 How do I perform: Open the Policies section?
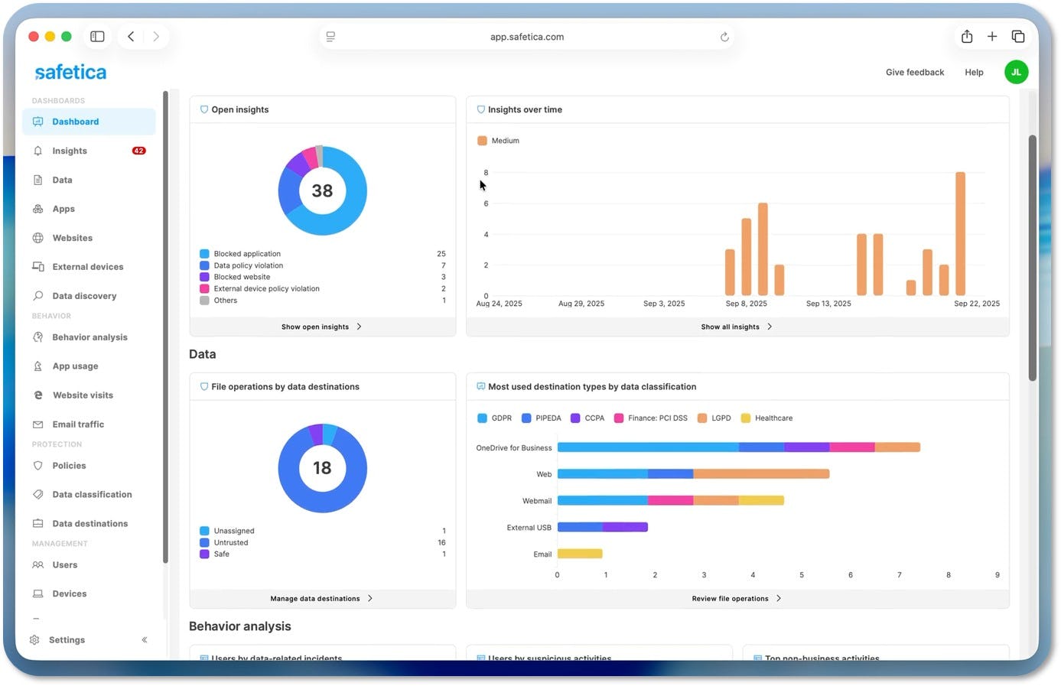(70, 466)
